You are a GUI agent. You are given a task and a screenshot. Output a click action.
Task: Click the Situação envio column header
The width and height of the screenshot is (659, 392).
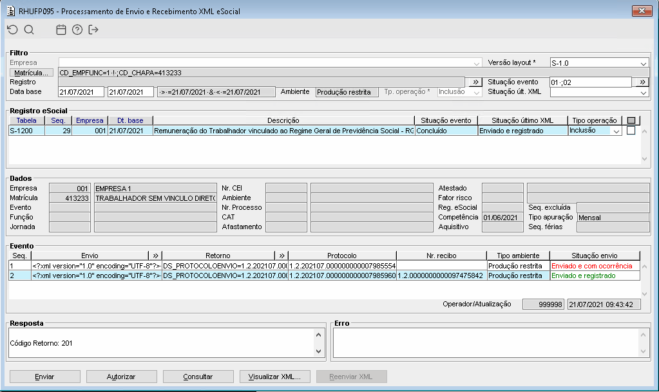click(x=595, y=256)
